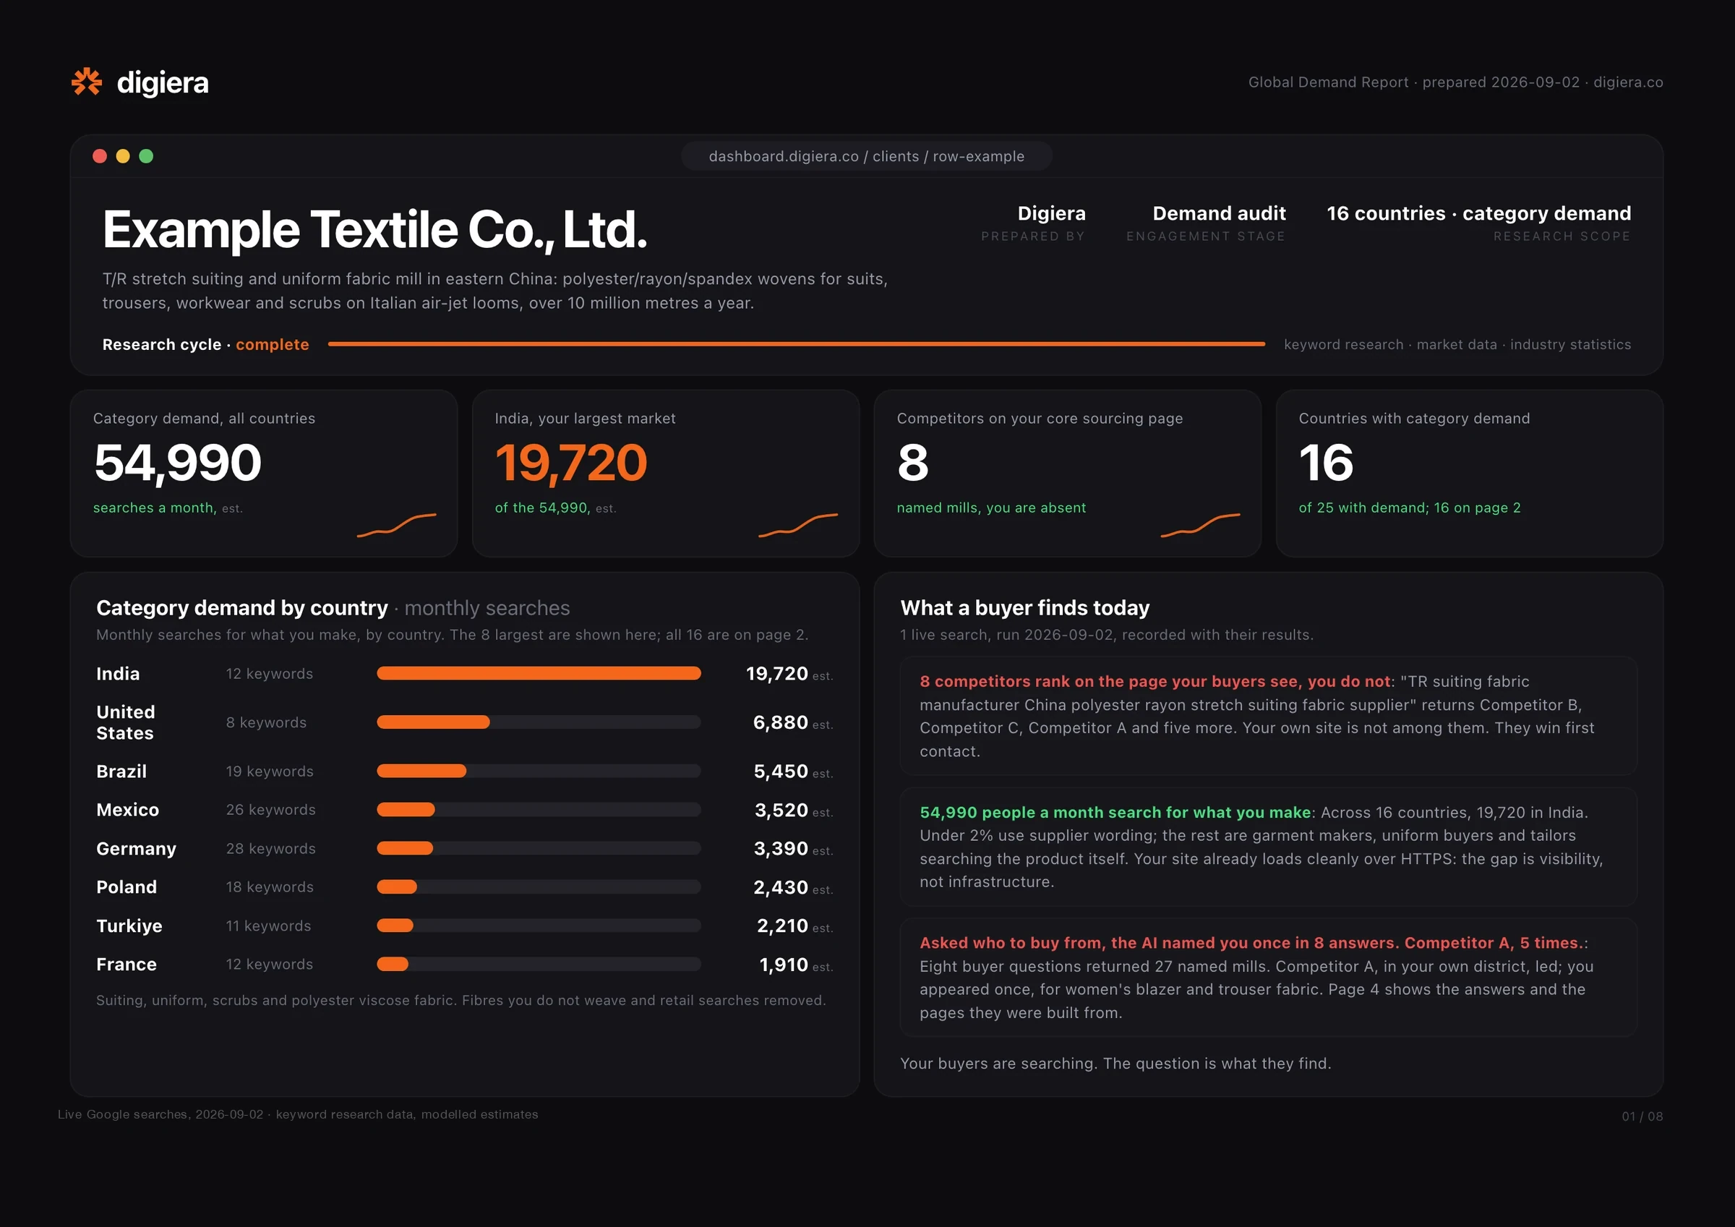The image size is (1735, 1227).
Task: Click the What a buyer finds today heading
Action: tap(1024, 608)
